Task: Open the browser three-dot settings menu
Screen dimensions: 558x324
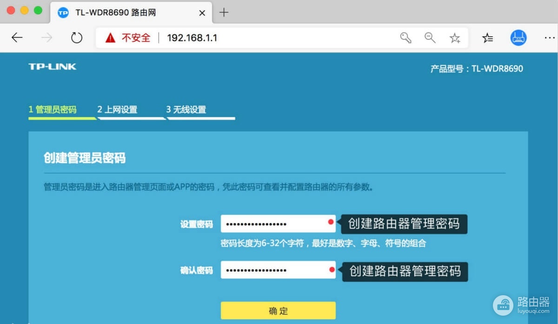Action: tap(549, 38)
